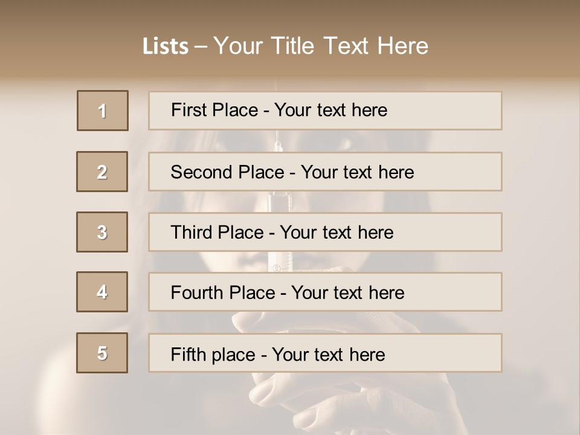Select the Fifth place text box
The width and height of the screenshot is (580, 435).
[x=325, y=353]
